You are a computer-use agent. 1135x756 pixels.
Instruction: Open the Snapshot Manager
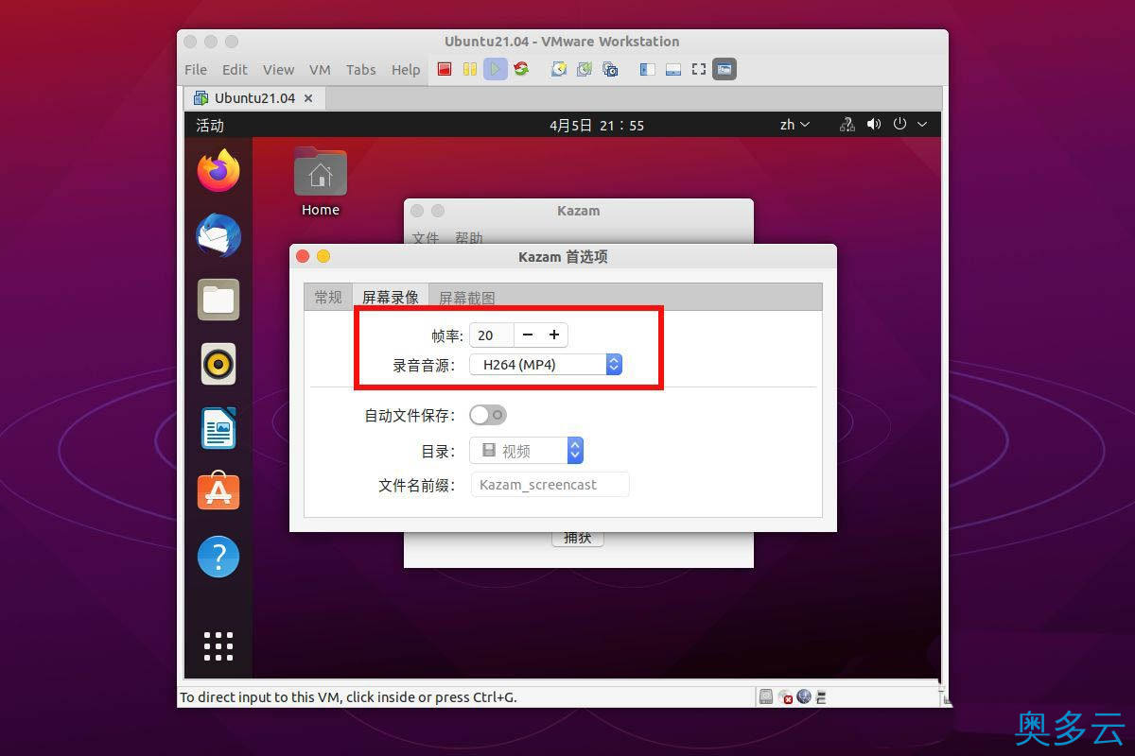coord(611,68)
